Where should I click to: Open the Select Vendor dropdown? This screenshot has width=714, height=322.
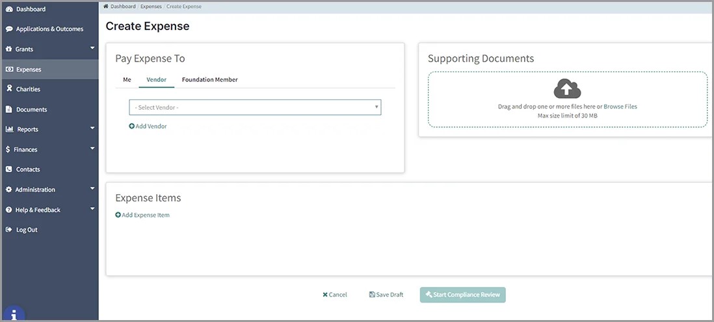[x=255, y=107]
